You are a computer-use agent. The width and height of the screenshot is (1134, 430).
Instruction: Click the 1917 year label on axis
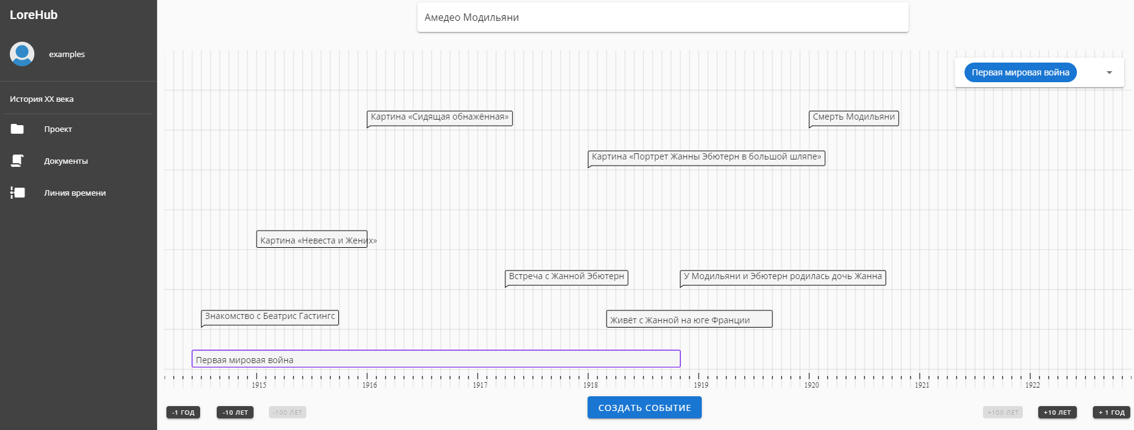click(x=480, y=385)
